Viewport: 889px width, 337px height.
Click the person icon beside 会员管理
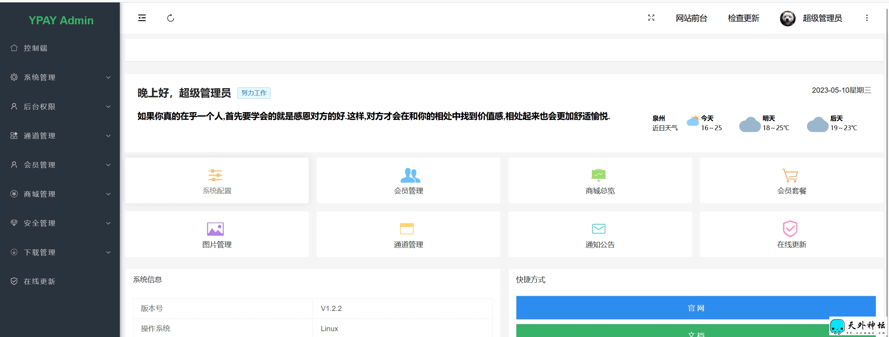click(14, 165)
